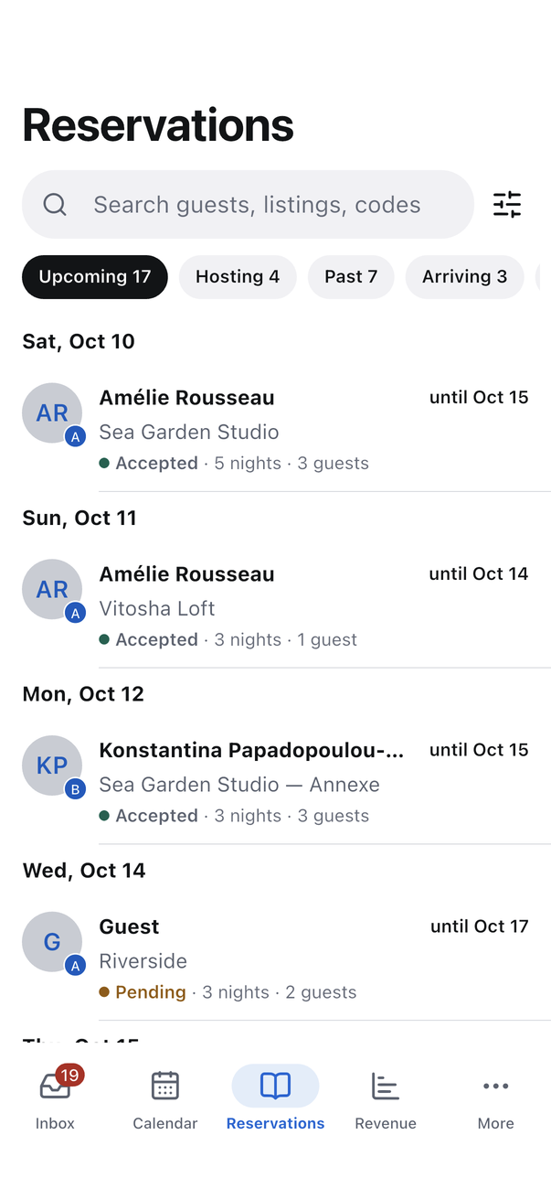Select the Upcoming 17 filter chip
The image size is (551, 1199).
[x=95, y=276]
